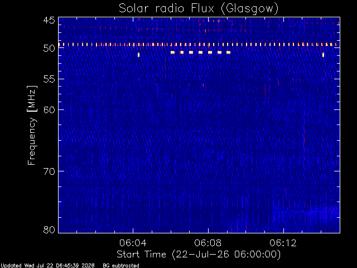
Task: Click the 'Start Time (22-Jul-26 06:00:00)' axis title
Action: [199, 255]
